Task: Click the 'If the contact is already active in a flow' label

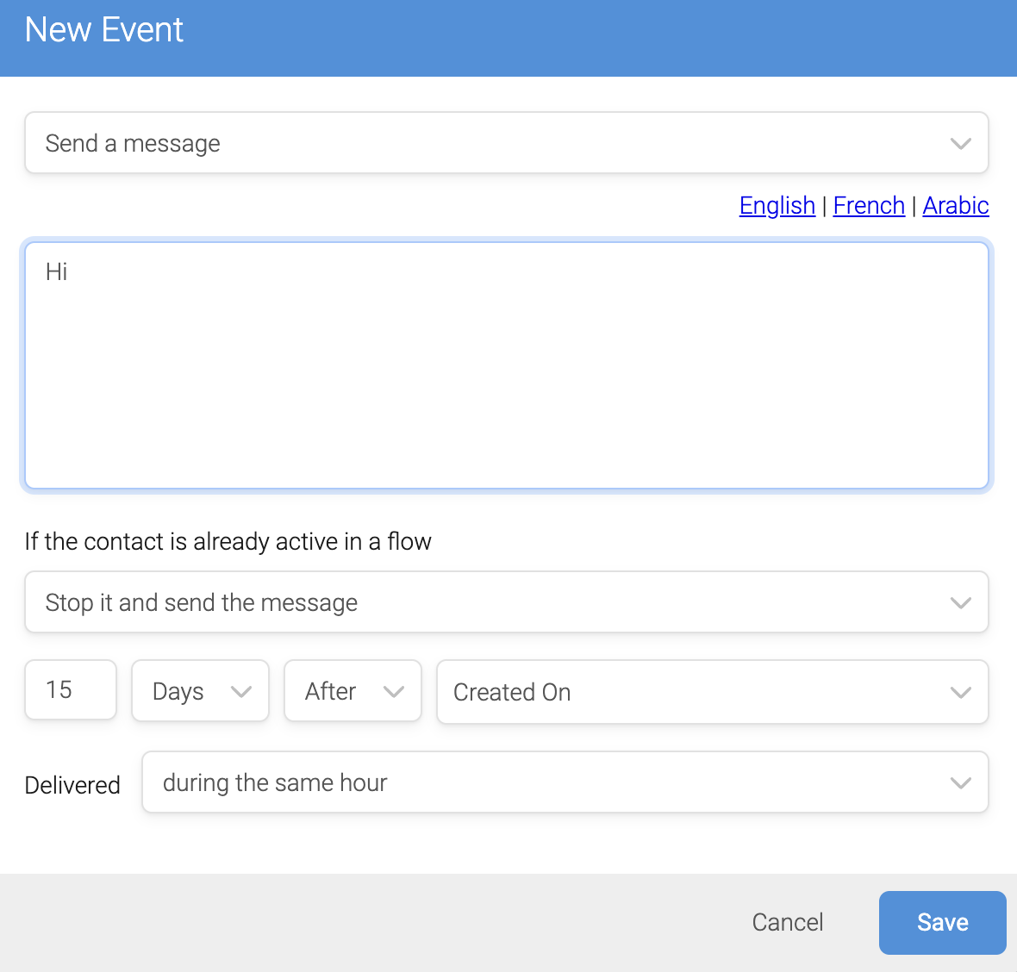Action: (x=228, y=541)
